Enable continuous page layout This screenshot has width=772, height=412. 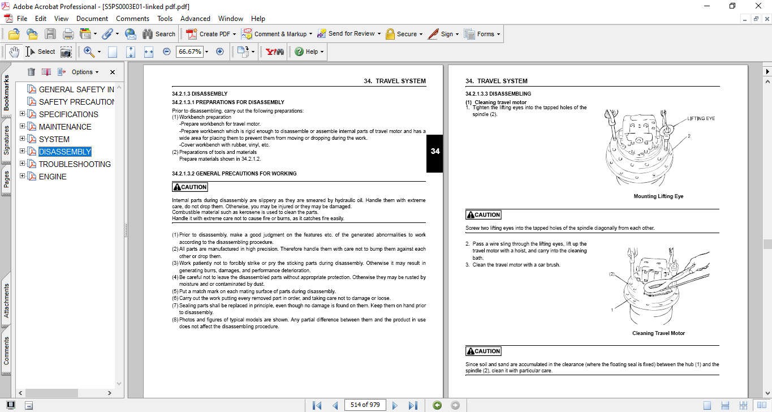tap(724, 405)
